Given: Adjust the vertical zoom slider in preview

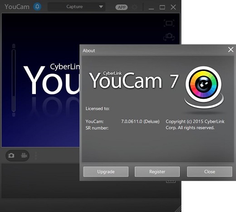Looking at the screenshot, I should point(14,81).
